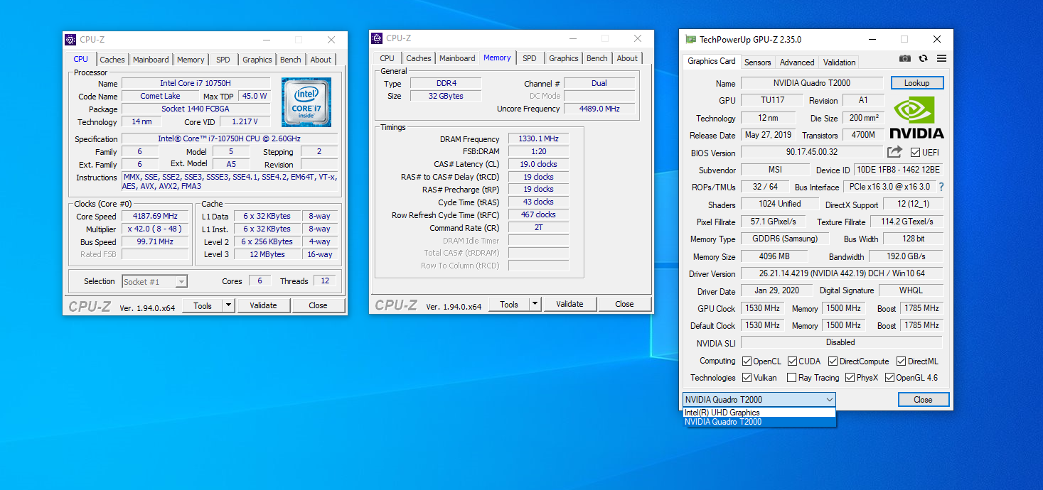Click Close button in GPU-Z
1043x490 pixels.
click(923, 400)
